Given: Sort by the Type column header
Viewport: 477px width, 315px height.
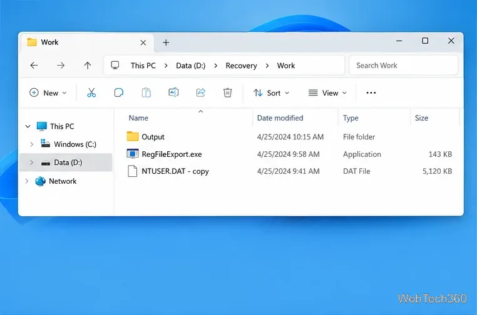Looking at the screenshot, I should [x=351, y=118].
